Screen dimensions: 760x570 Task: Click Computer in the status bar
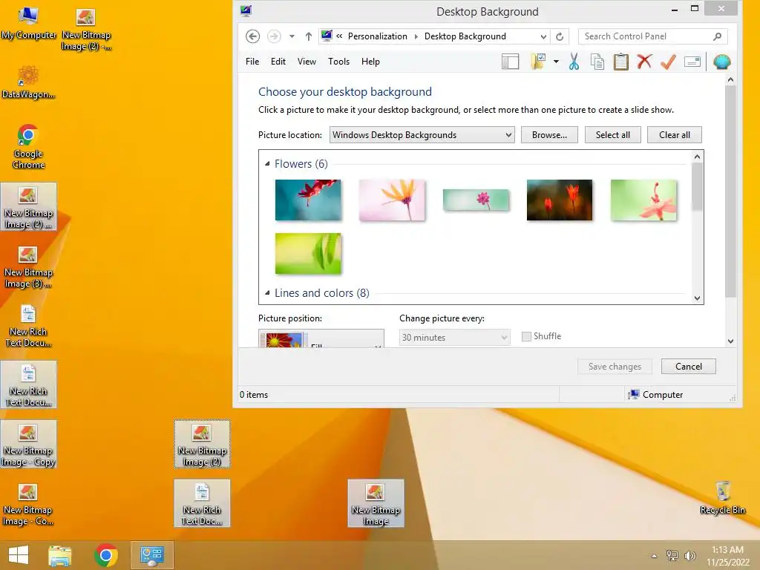point(655,395)
